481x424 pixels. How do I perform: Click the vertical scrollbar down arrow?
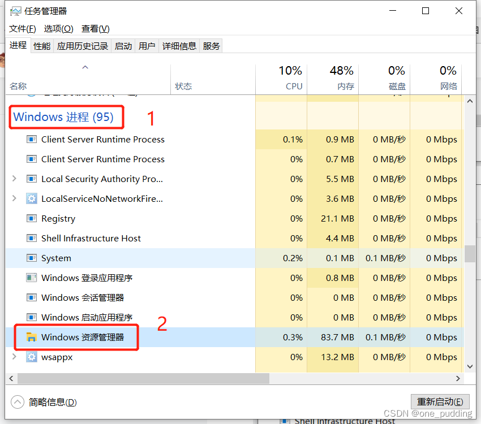click(470, 366)
